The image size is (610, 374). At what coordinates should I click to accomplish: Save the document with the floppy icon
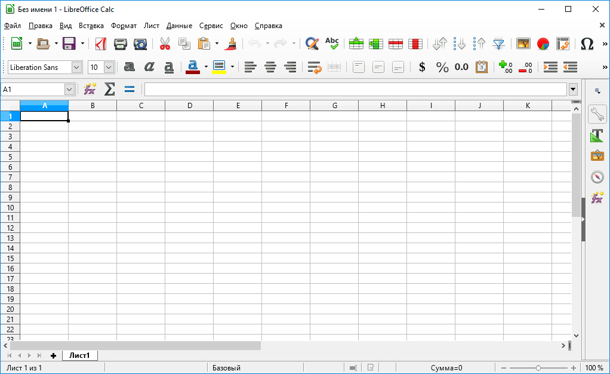click(x=69, y=44)
